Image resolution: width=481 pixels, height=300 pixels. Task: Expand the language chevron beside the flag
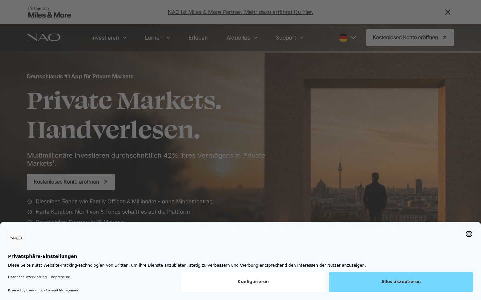pos(353,38)
